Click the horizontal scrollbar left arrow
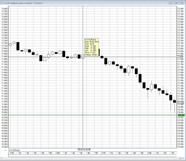 coord(2,158)
